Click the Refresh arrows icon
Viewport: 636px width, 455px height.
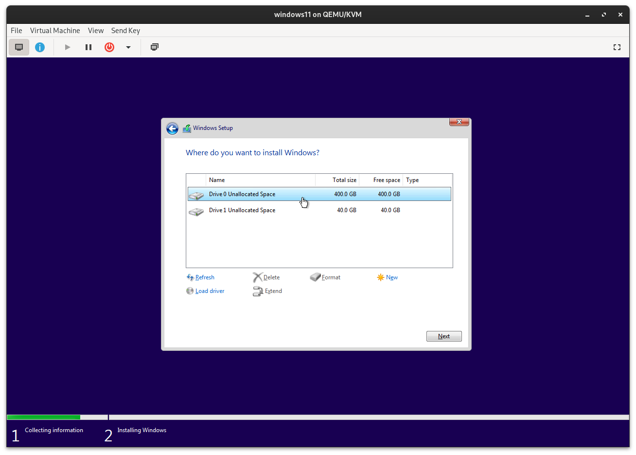tap(190, 277)
